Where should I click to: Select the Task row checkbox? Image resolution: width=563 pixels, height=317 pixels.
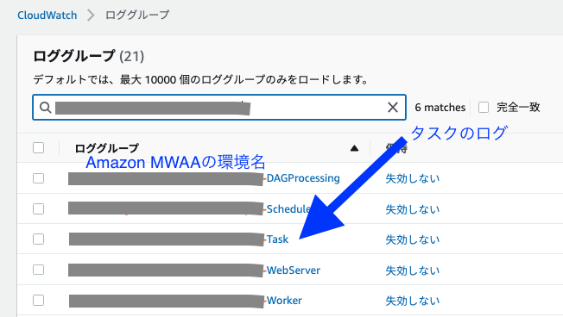click(38, 239)
